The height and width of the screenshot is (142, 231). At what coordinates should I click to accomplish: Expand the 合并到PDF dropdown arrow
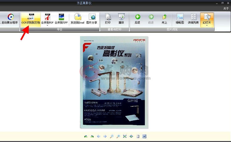(47, 26)
